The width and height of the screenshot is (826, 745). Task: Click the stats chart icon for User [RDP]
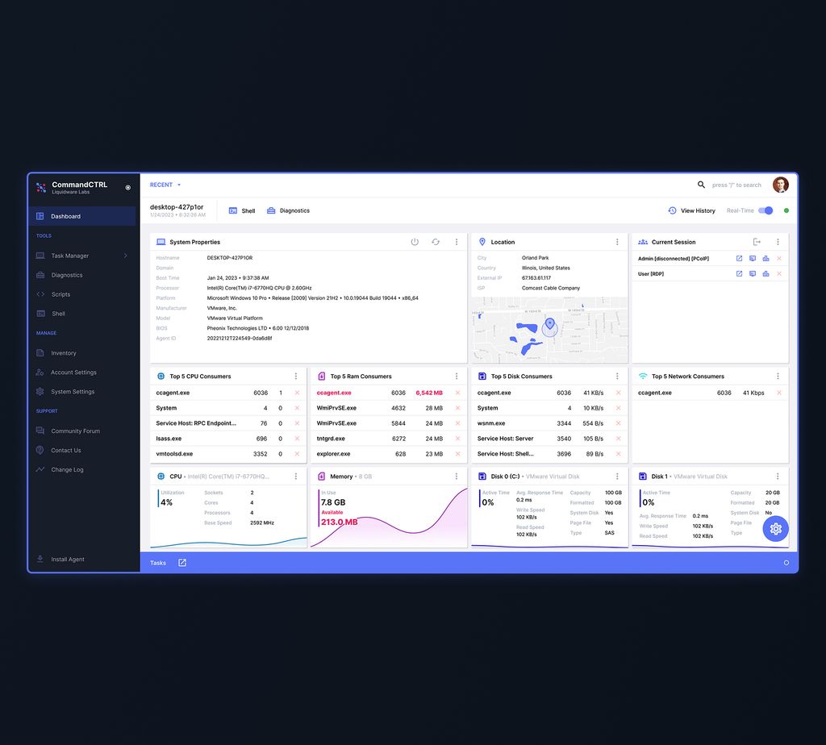pyautogui.click(x=766, y=274)
